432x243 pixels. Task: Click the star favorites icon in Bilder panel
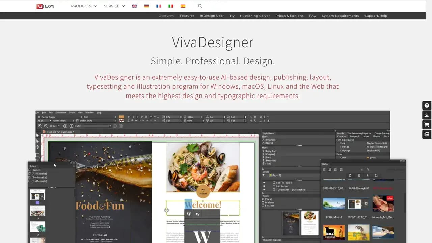(x=362, y=170)
